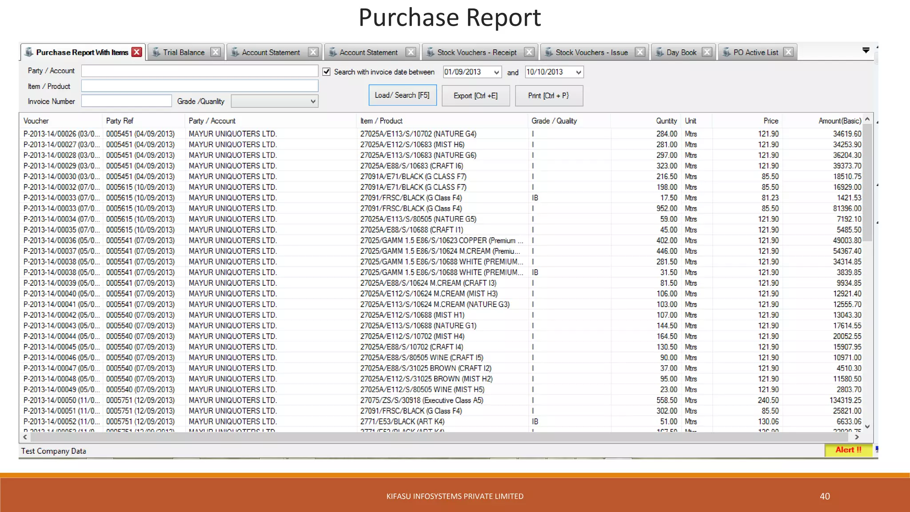Close the PO Active List tab

click(x=788, y=52)
